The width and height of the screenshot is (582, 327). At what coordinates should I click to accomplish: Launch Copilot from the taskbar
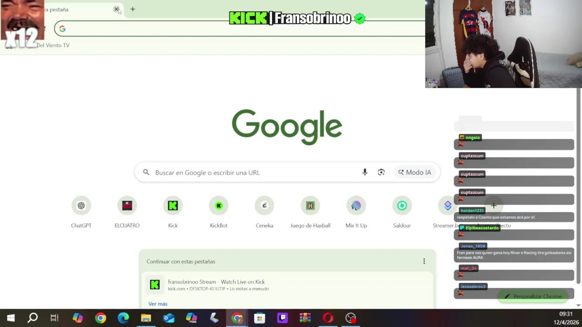point(78,318)
